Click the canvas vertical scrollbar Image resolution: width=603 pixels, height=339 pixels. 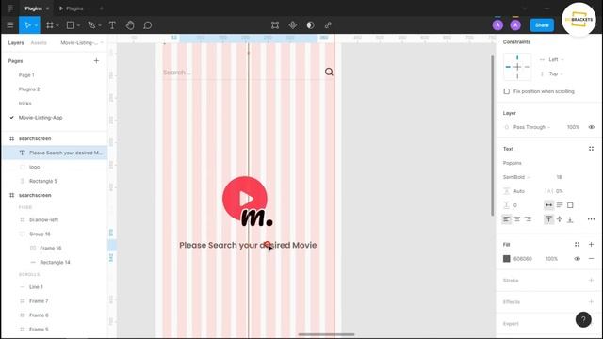492,135
